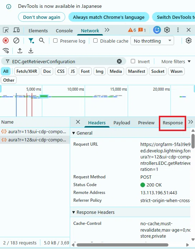
Task: Open the No throttling dropdown
Action: tap(152, 41)
